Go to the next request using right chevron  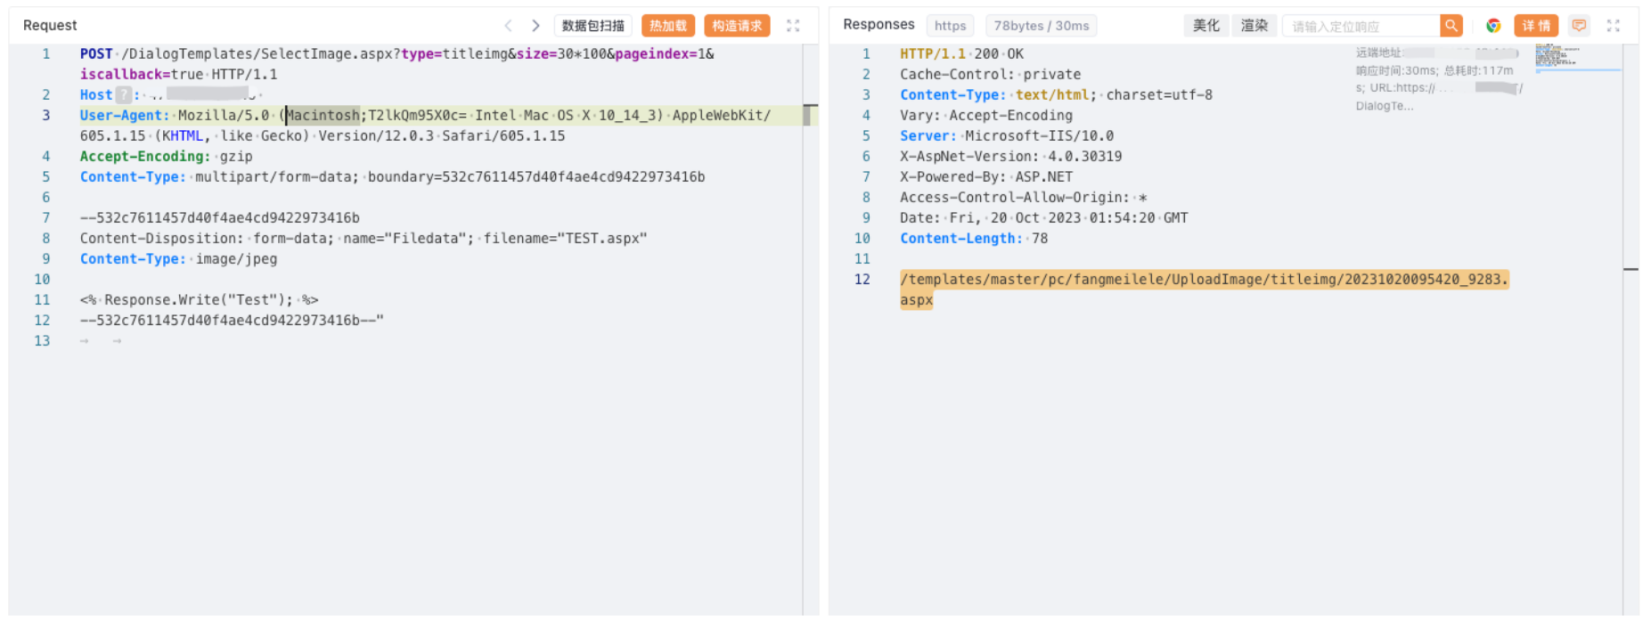(x=535, y=26)
